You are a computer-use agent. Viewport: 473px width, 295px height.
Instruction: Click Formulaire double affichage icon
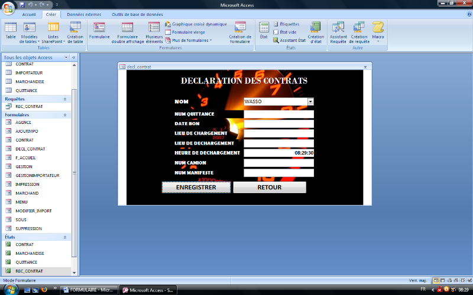coord(128,33)
